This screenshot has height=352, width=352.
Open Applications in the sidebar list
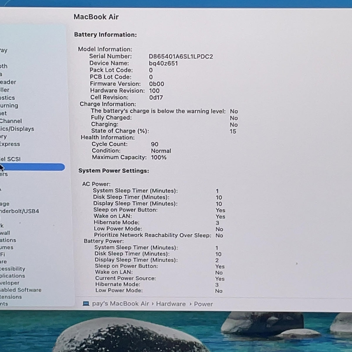(12, 276)
